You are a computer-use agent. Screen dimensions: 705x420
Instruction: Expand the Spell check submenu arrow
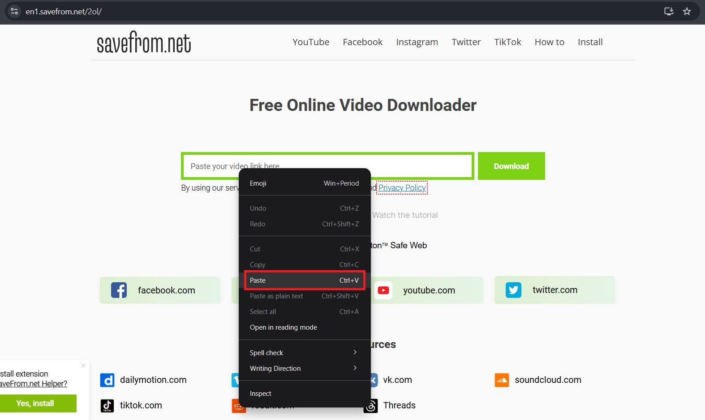pos(355,352)
